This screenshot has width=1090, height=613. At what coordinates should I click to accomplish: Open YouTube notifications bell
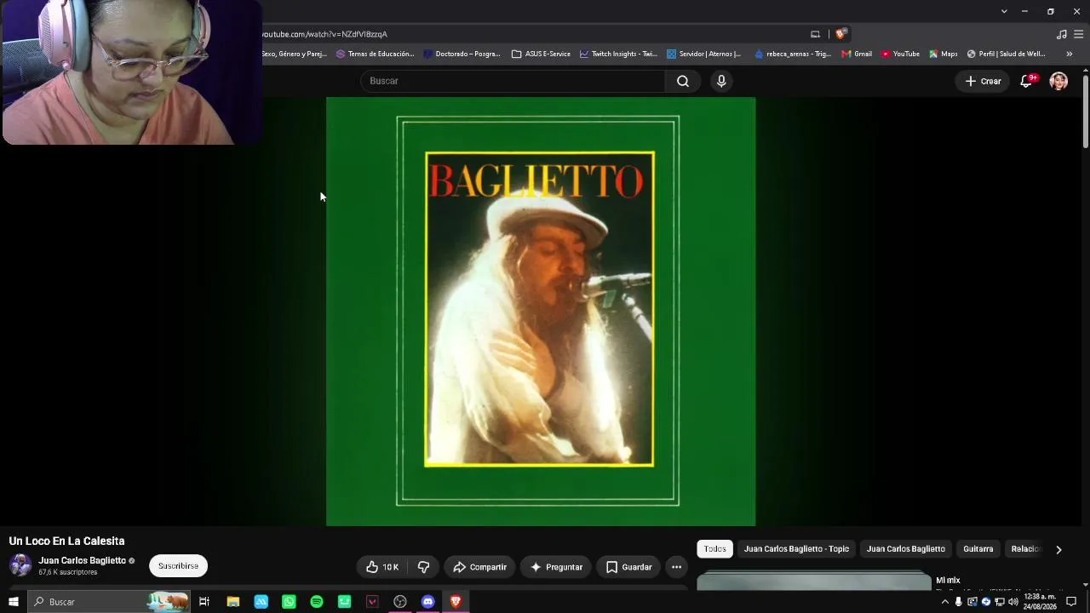[x=1027, y=81]
